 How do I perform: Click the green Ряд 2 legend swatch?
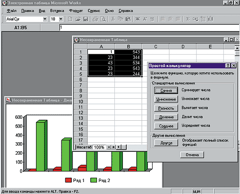click(94, 180)
